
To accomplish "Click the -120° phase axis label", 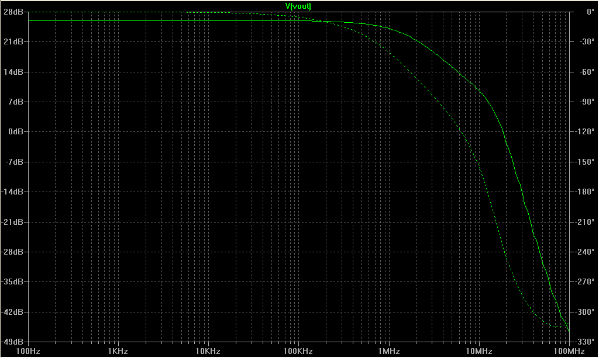I will 585,131.
